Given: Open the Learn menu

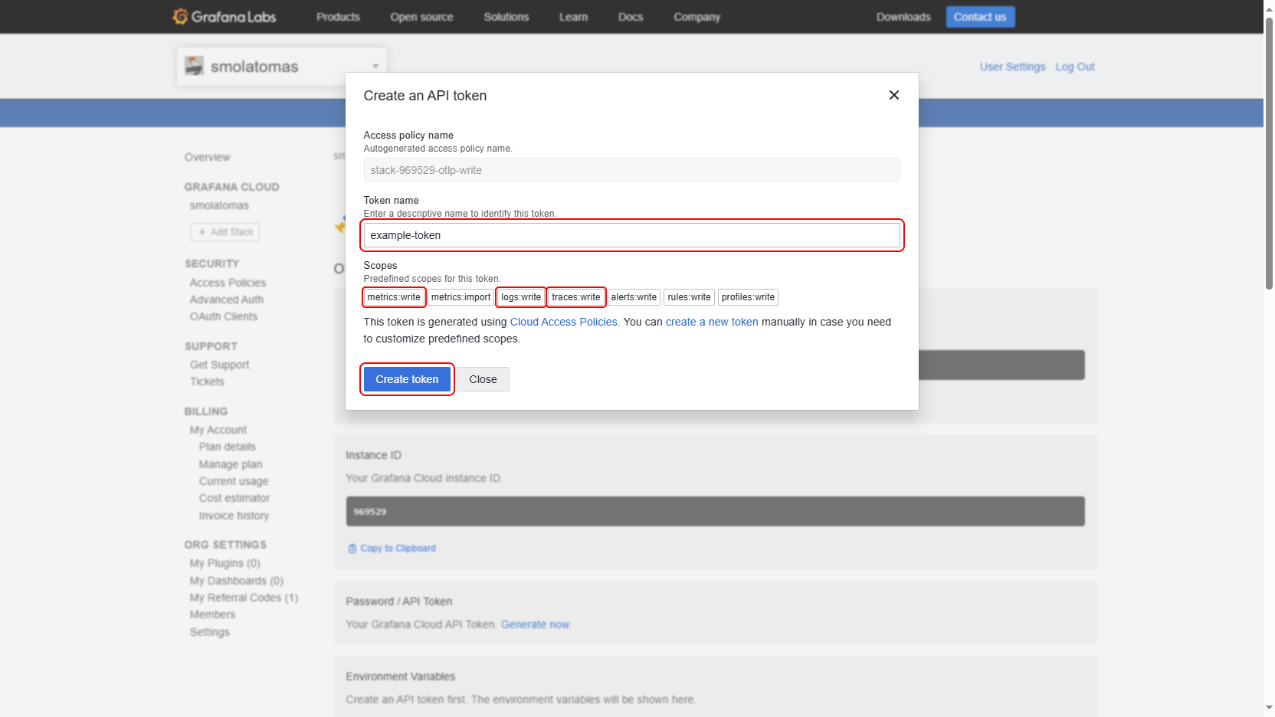Looking at the screenshot, I should (x=573, y=17).
